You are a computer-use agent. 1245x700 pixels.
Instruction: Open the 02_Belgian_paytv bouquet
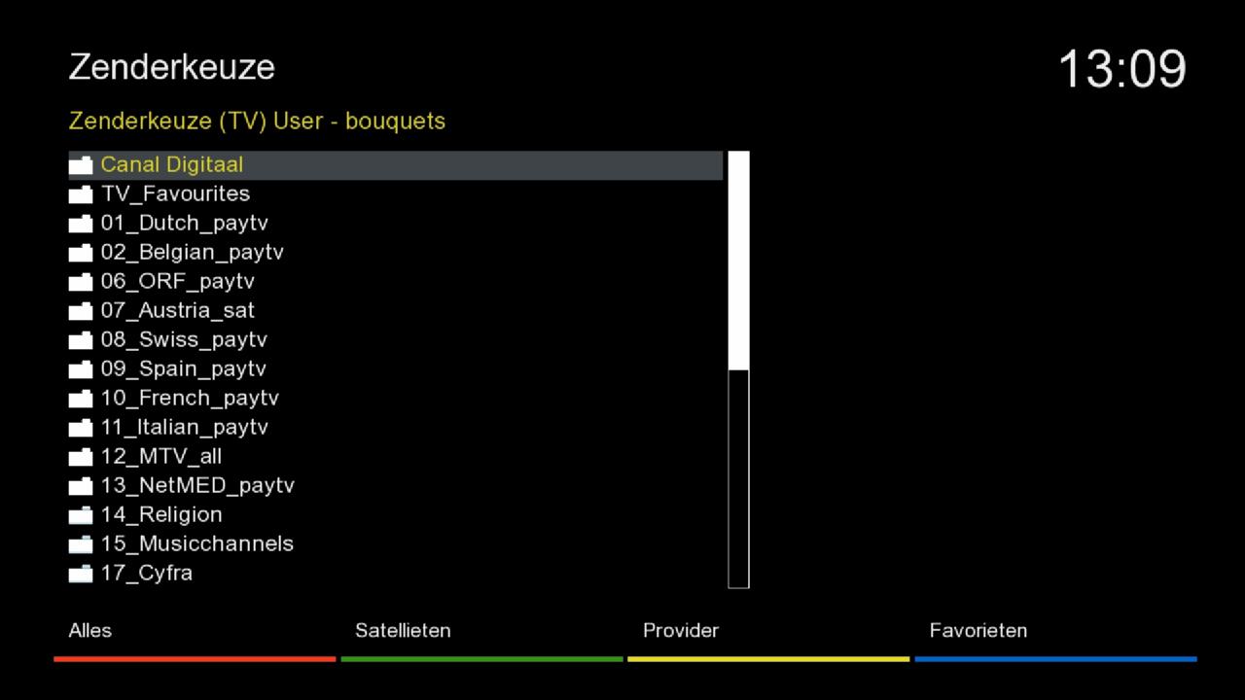click(192, 253)
